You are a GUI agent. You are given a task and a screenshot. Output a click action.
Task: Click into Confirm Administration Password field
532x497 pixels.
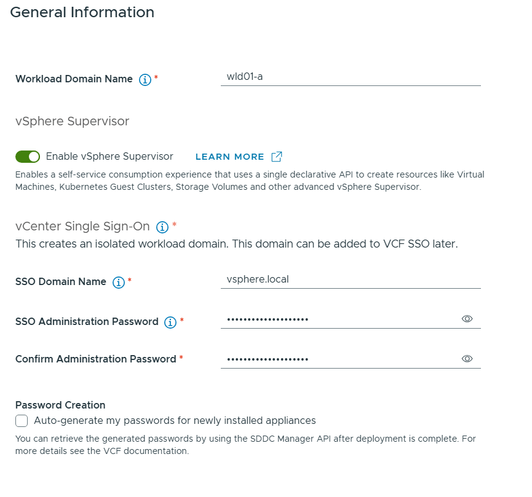click(x=338, y=359)
